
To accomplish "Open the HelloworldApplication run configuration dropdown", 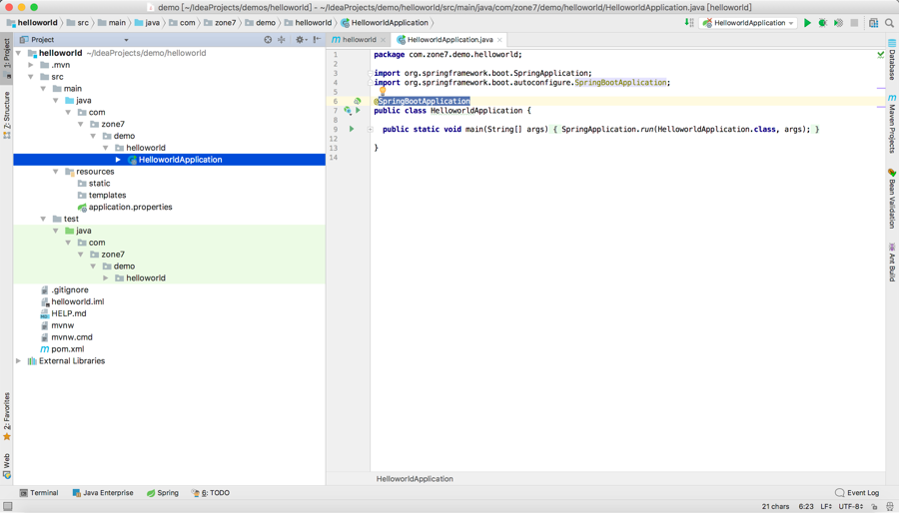I will pos(748,23).
